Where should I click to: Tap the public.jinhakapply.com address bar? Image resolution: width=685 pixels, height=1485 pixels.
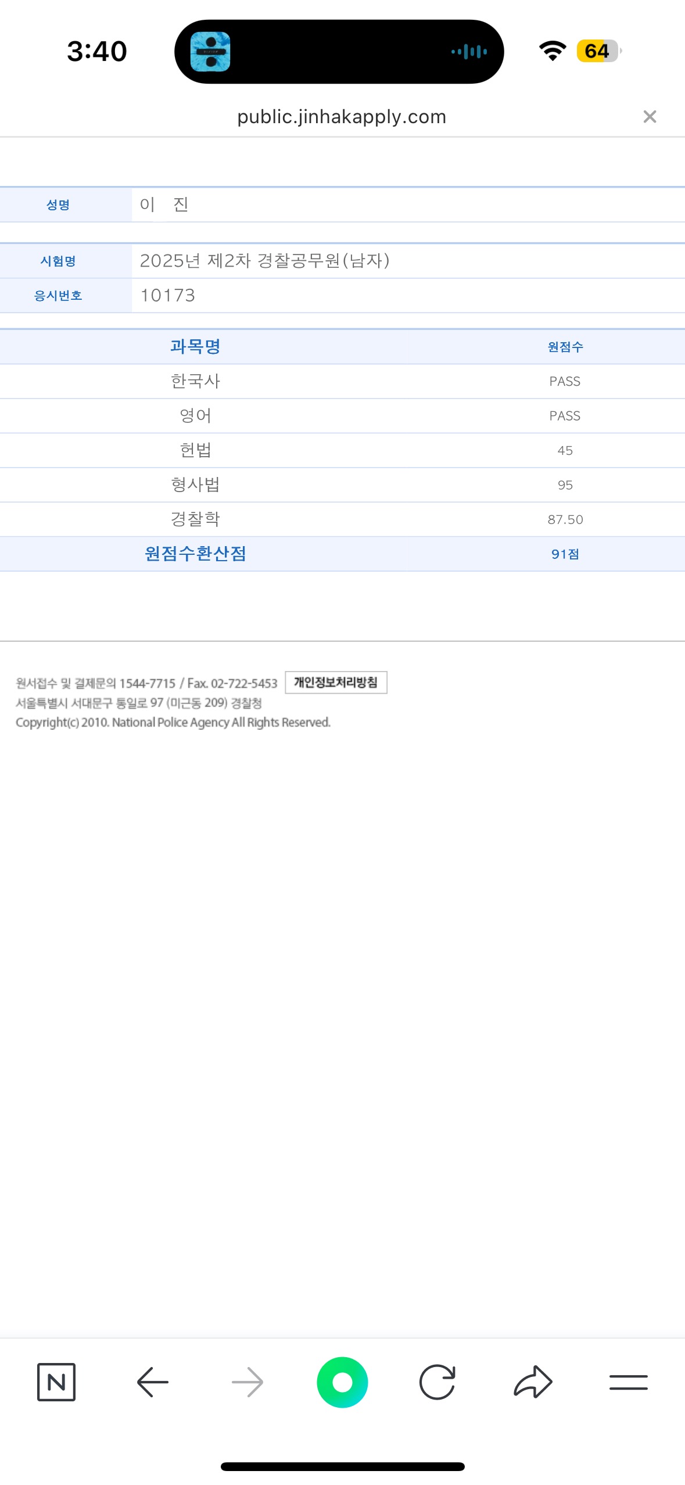coord(342,117)
